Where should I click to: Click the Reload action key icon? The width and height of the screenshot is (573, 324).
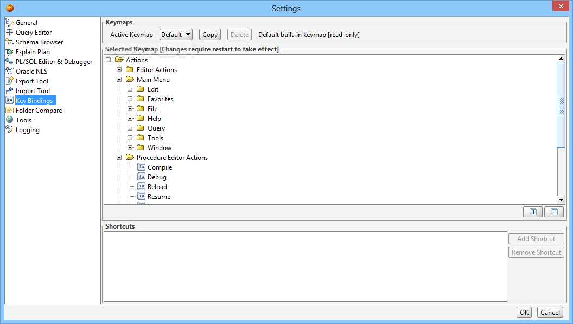click(x=142, y=186)
